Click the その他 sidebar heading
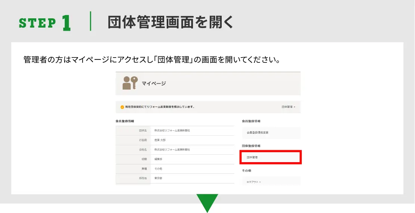 coord(246,171)
